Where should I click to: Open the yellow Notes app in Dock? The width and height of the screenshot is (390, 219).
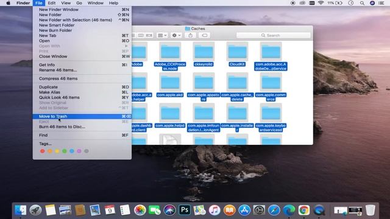click(51, 210)
